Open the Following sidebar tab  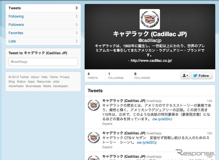(x=43, y=16)
